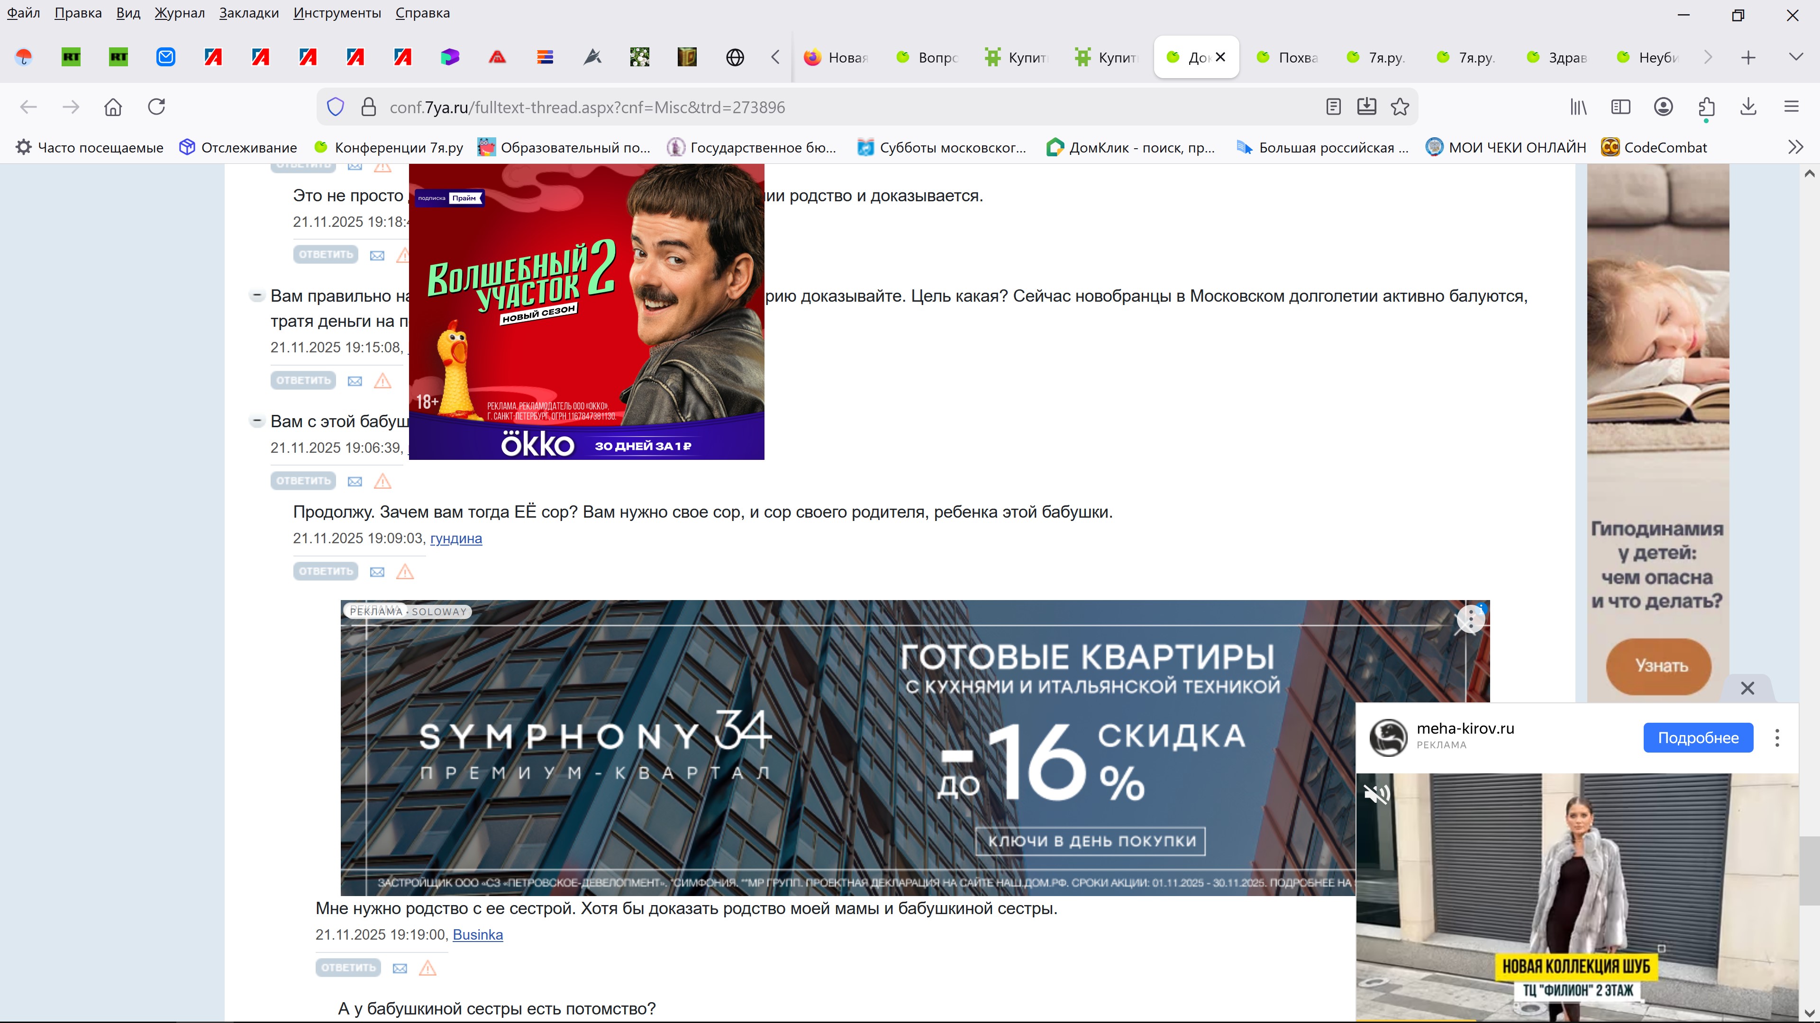Screen dimensions: 1820x1023
Task: Collapse the thread starting 'Вам правильно'
Action: pyautogui.click(x=257, y=295)
